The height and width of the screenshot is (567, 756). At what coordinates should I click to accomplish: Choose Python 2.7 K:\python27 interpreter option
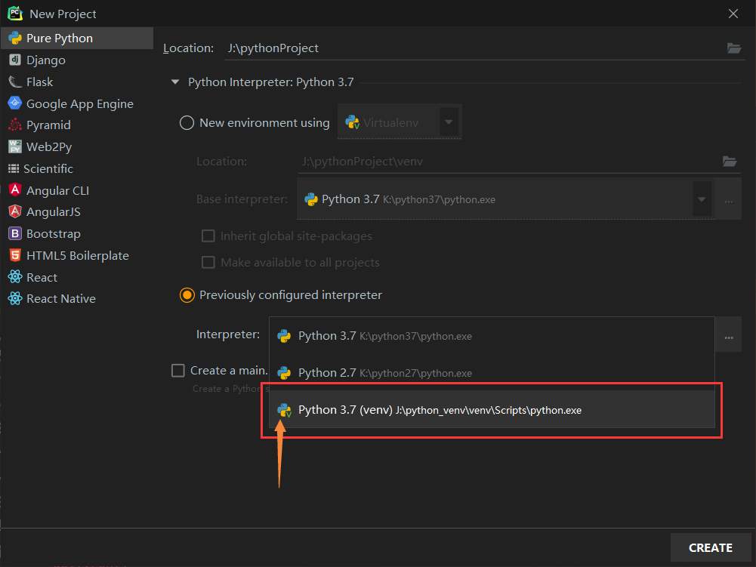pos(492,373)
